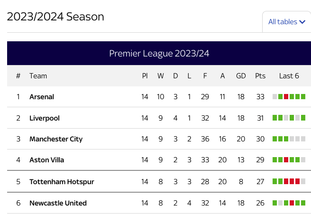Click Manchester City's last grey draw square

[x=303, y=139]
